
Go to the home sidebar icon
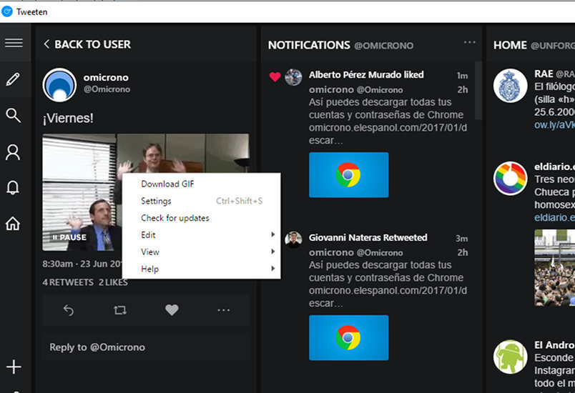pos(13,224)
